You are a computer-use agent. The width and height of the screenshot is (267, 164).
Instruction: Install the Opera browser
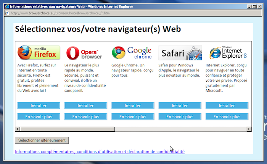pos(85,106)
